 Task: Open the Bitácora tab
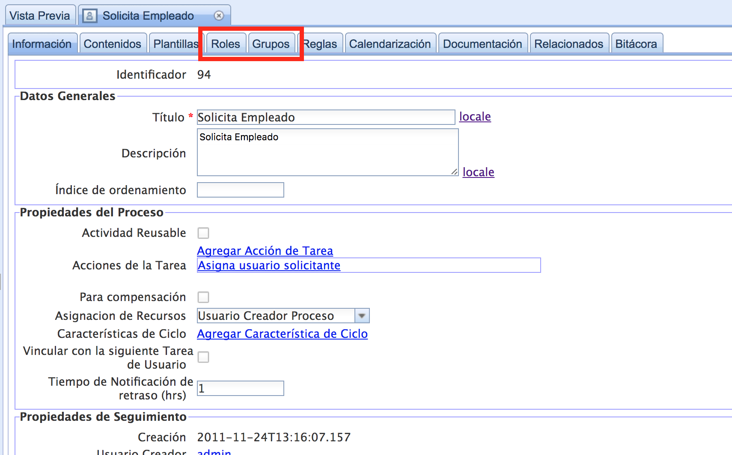pyautogui.click(x=636, y=44)
